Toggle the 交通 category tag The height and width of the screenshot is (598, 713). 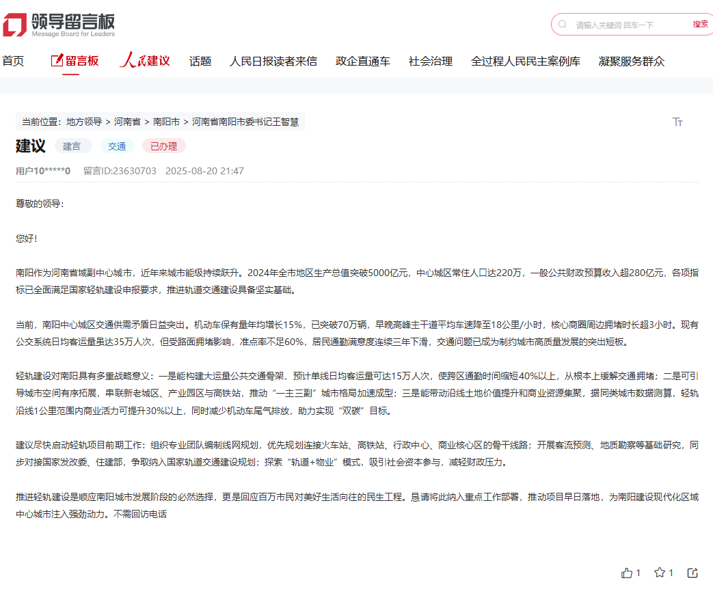pos(117,146)
